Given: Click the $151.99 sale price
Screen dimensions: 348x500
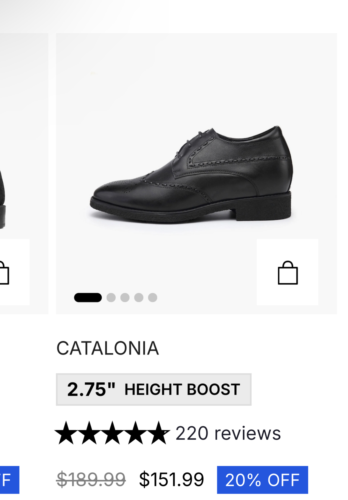Looking at the screenshot, I should point(171,479).
